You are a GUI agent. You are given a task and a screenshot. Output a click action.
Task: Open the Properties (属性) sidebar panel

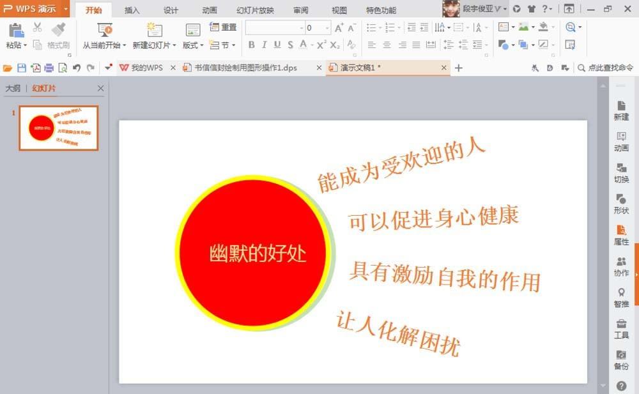pos(620,236)
